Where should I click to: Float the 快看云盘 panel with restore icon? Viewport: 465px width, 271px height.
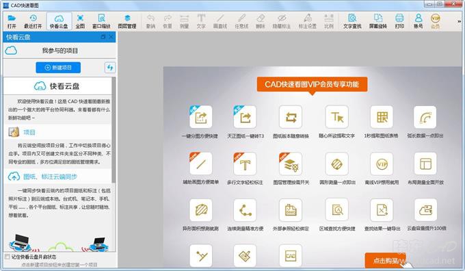click(x=103, y=37)
